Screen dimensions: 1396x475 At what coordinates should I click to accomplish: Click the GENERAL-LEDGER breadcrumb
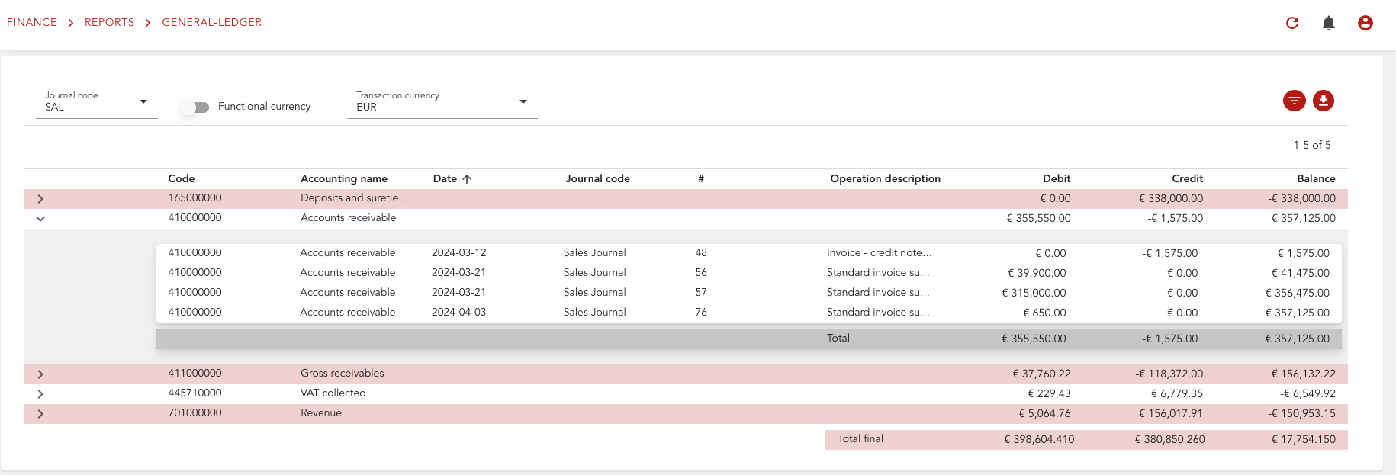pos(211,22)
